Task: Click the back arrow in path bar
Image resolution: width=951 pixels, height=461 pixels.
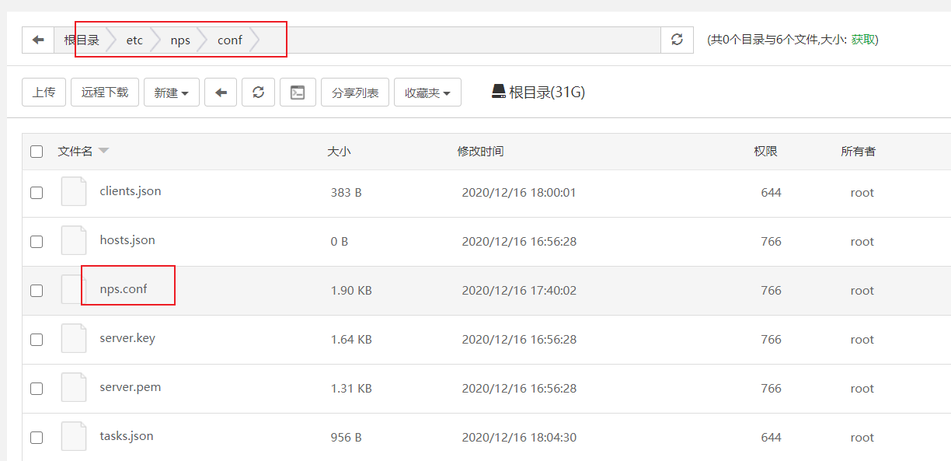Action: (38, 40)
